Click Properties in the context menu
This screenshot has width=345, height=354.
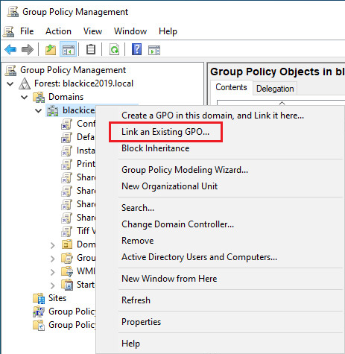pos(141,322)
